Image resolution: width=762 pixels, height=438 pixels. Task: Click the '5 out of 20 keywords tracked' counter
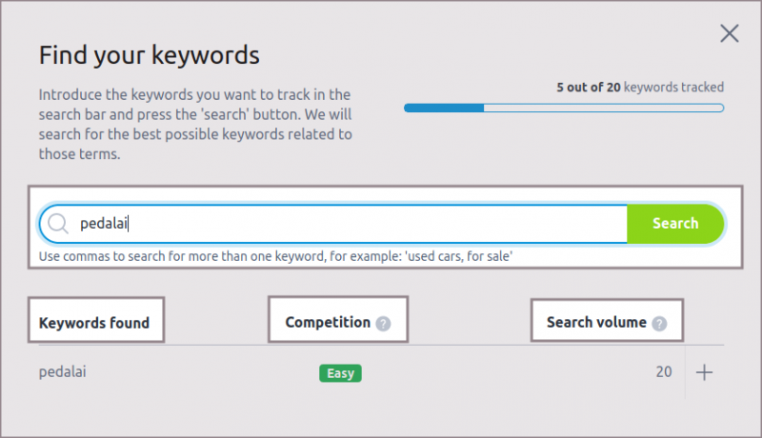tap(640, 88)
